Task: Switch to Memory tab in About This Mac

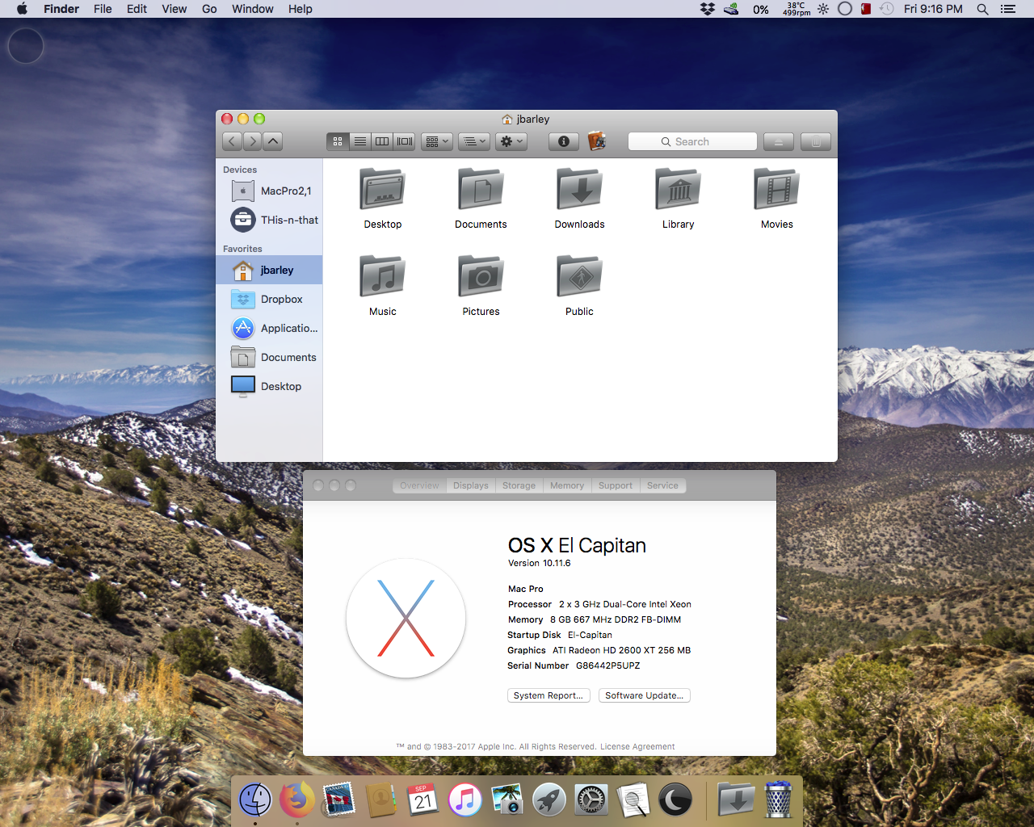Action: point(567,485)
